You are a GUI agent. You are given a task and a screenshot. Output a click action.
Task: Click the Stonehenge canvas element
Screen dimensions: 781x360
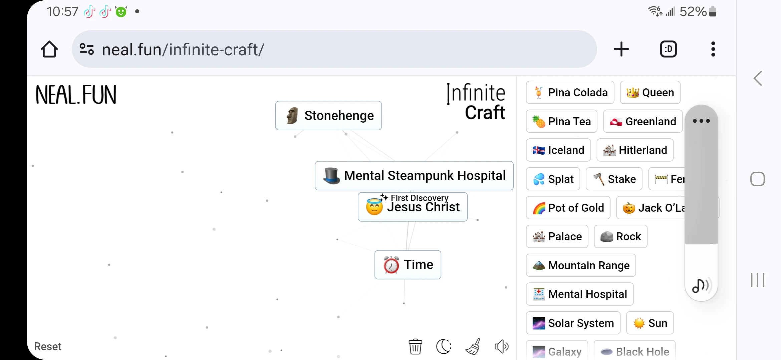click(328, 116)
